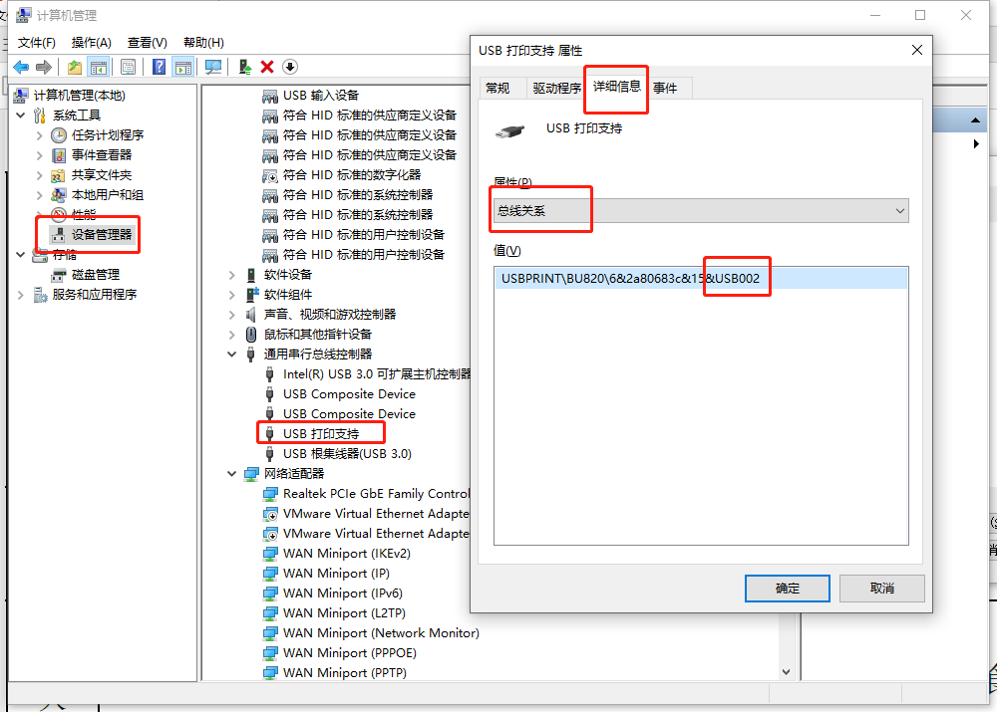
Task: Click the 确定 button
Action: pyautogui.click(x=787, y=588)
